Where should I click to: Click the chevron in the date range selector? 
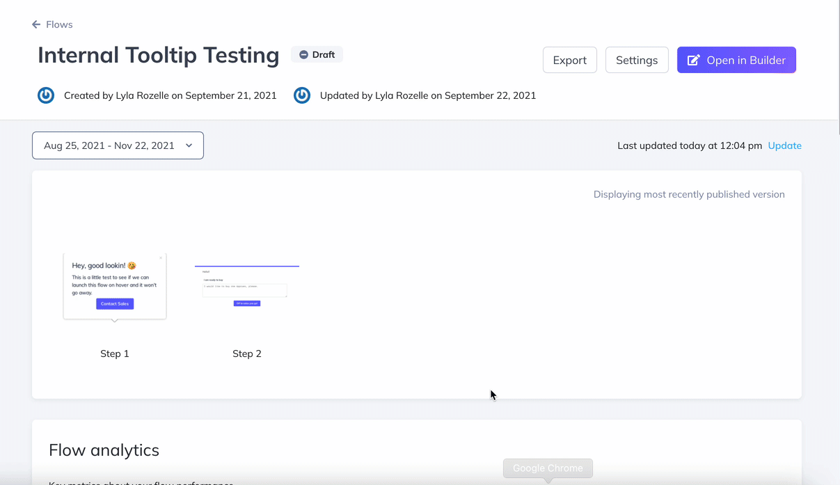[x=189, y=145]
